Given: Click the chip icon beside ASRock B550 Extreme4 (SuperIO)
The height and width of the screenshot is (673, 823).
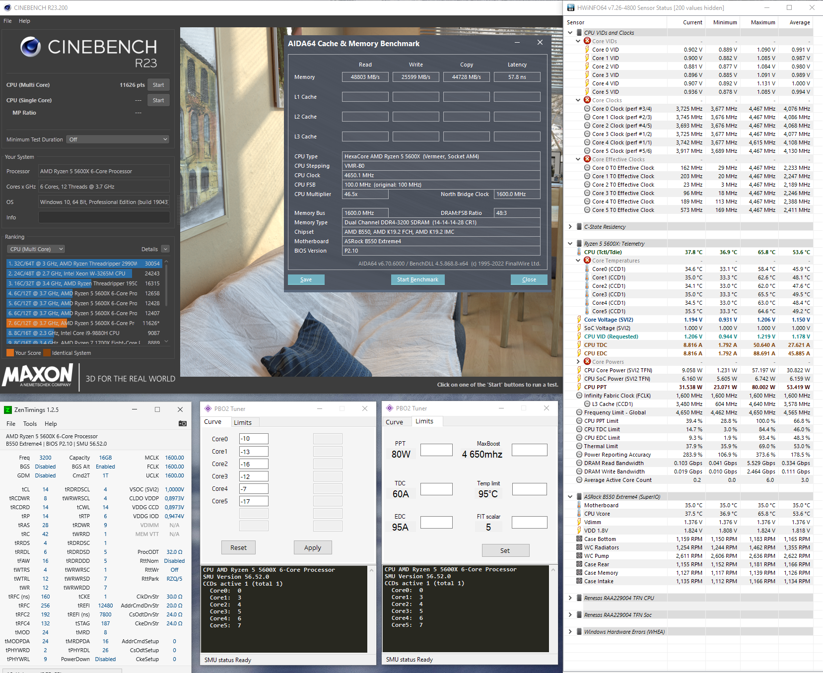Looking at the screenshot, I should tap(579, 497).
